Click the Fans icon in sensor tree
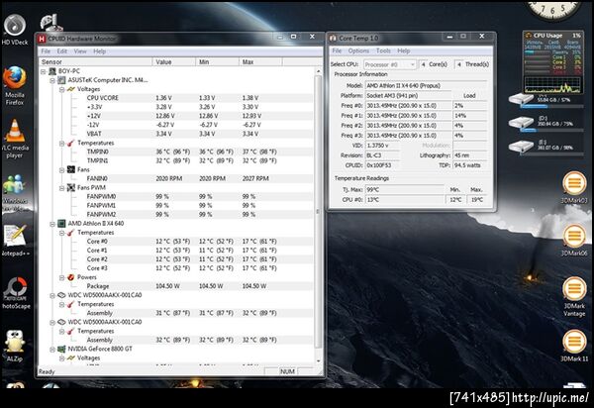594x408 pixels. click(71, 169)
